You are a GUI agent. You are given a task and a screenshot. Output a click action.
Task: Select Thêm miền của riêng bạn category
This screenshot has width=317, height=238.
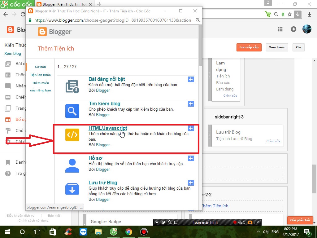pyautogui.click(x=40, y=87)
